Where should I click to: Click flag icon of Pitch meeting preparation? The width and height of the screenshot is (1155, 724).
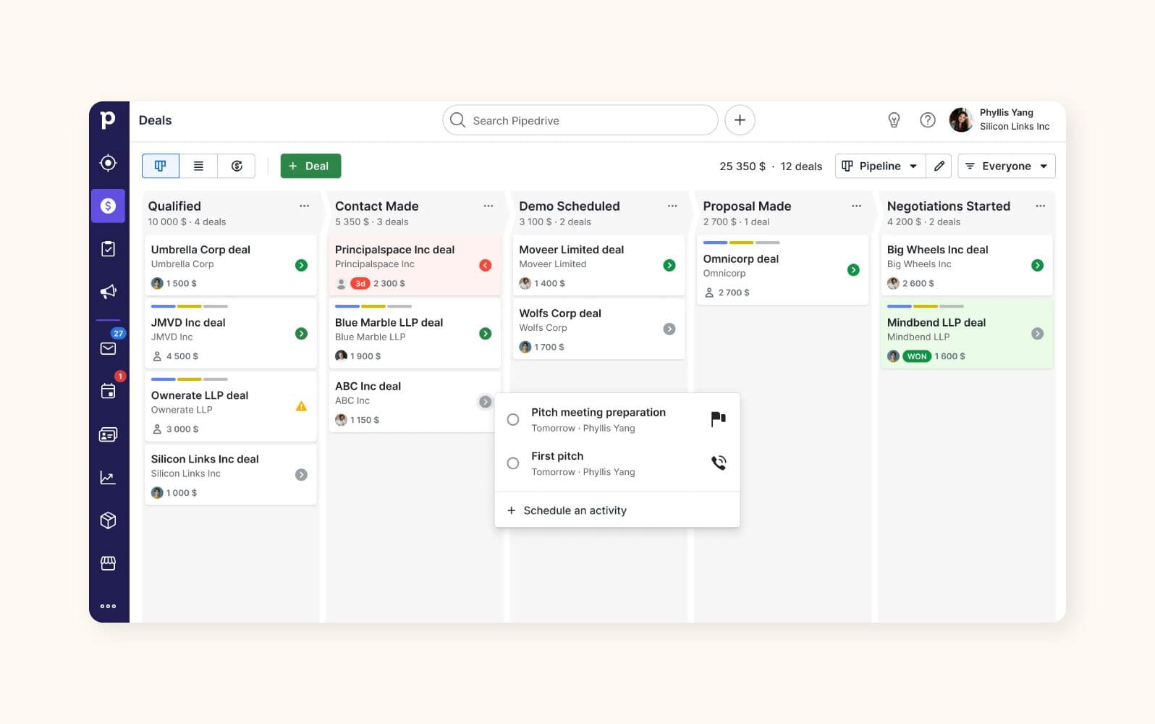(718, 419)
